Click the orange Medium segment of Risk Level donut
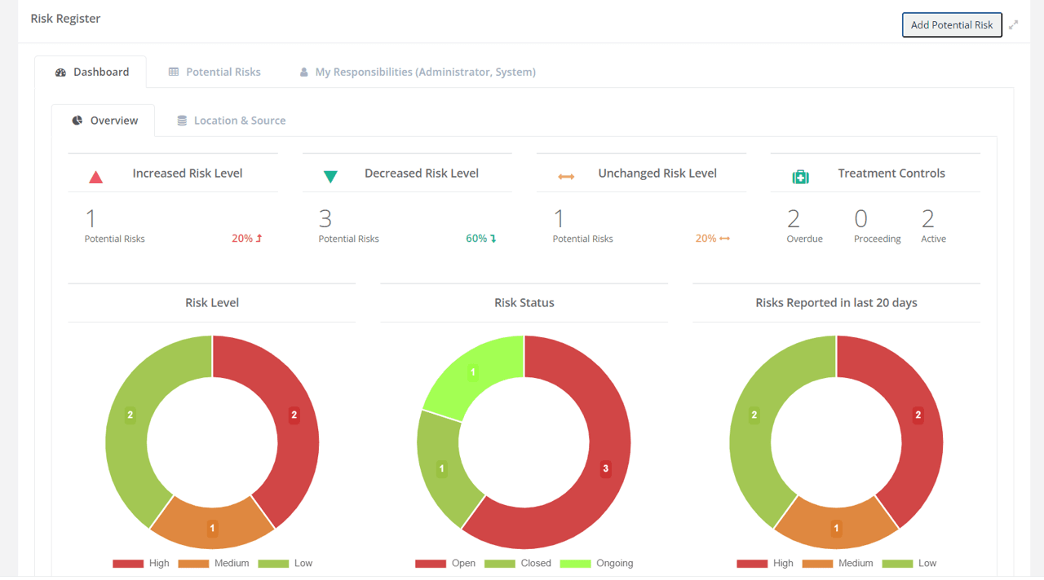1044x580 pixels. point(212,528)
